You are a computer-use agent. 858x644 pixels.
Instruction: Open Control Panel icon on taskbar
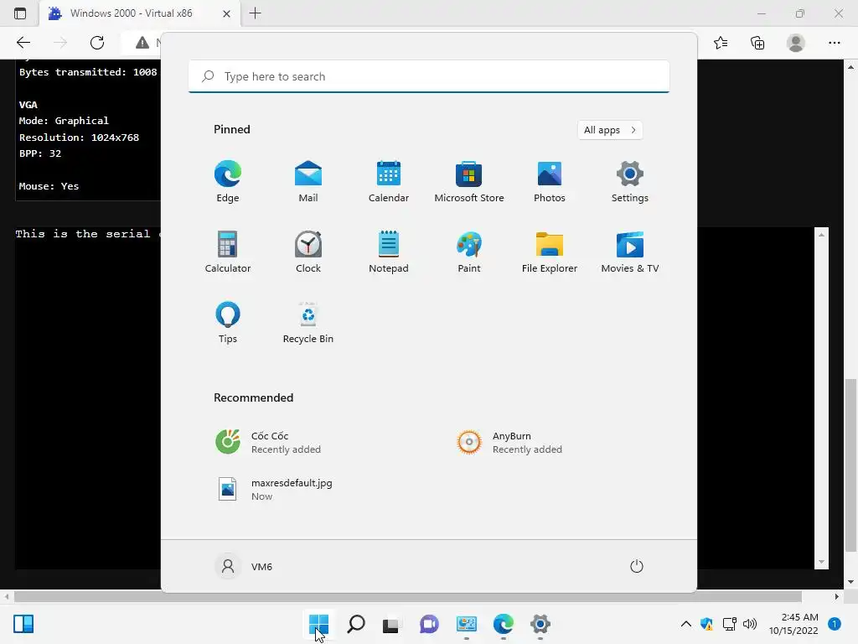[466, 624]
